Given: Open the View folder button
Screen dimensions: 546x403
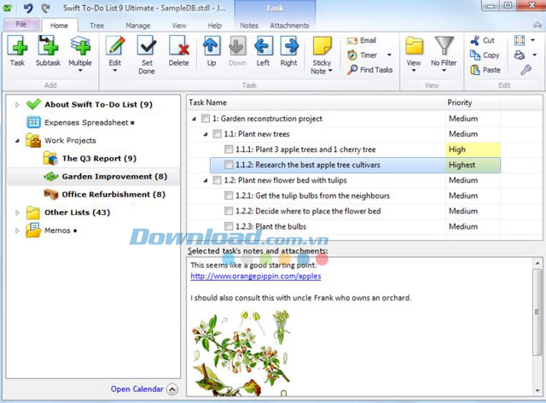Looking at the screenshot, I should [x=414, y=53].
